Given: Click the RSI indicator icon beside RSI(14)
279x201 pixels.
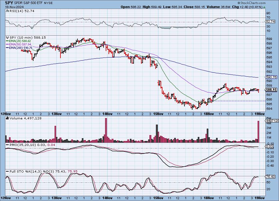Looking at the screenshot, I should click(7, 11).
